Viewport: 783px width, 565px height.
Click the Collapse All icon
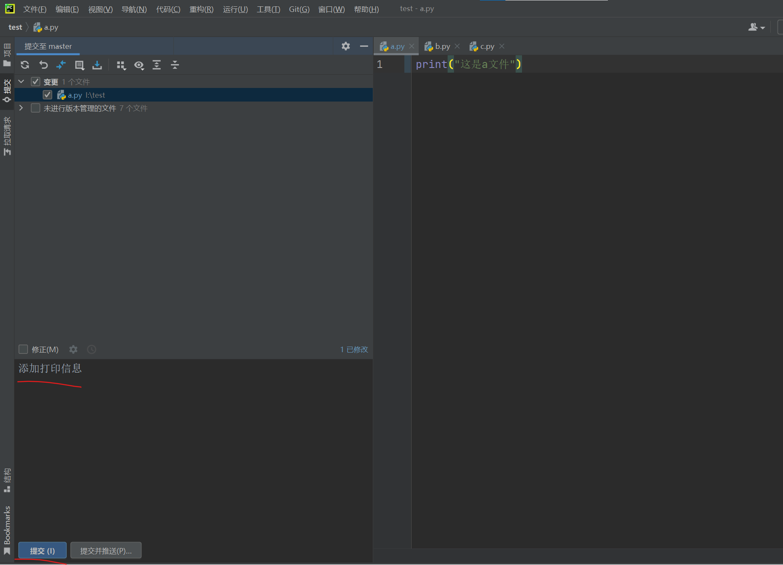point(175,65)
